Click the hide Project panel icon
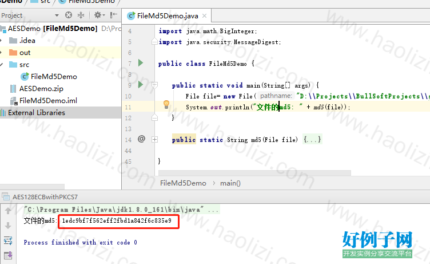Screen dimensions: 430x264 pyautogui.click(x=114, y=15)
